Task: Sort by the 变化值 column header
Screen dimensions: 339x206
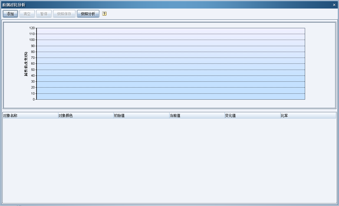Action: pyautogui.click(x=252, y=115)
